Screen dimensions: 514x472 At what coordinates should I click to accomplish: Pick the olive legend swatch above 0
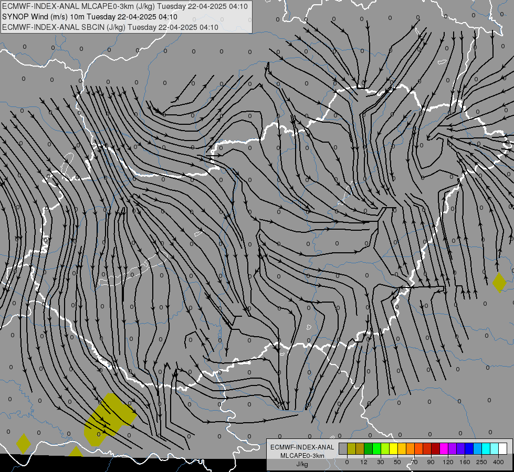(x=351, y=448)
